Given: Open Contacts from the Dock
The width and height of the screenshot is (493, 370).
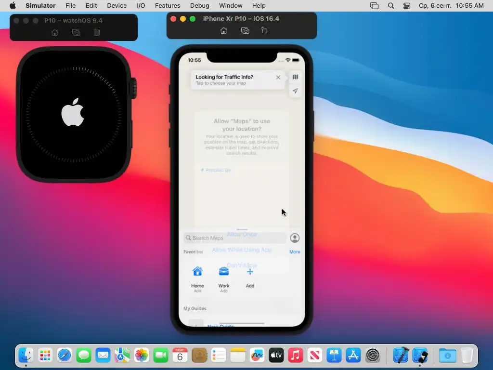Looking at the screenshot, I should click(199, 356).
